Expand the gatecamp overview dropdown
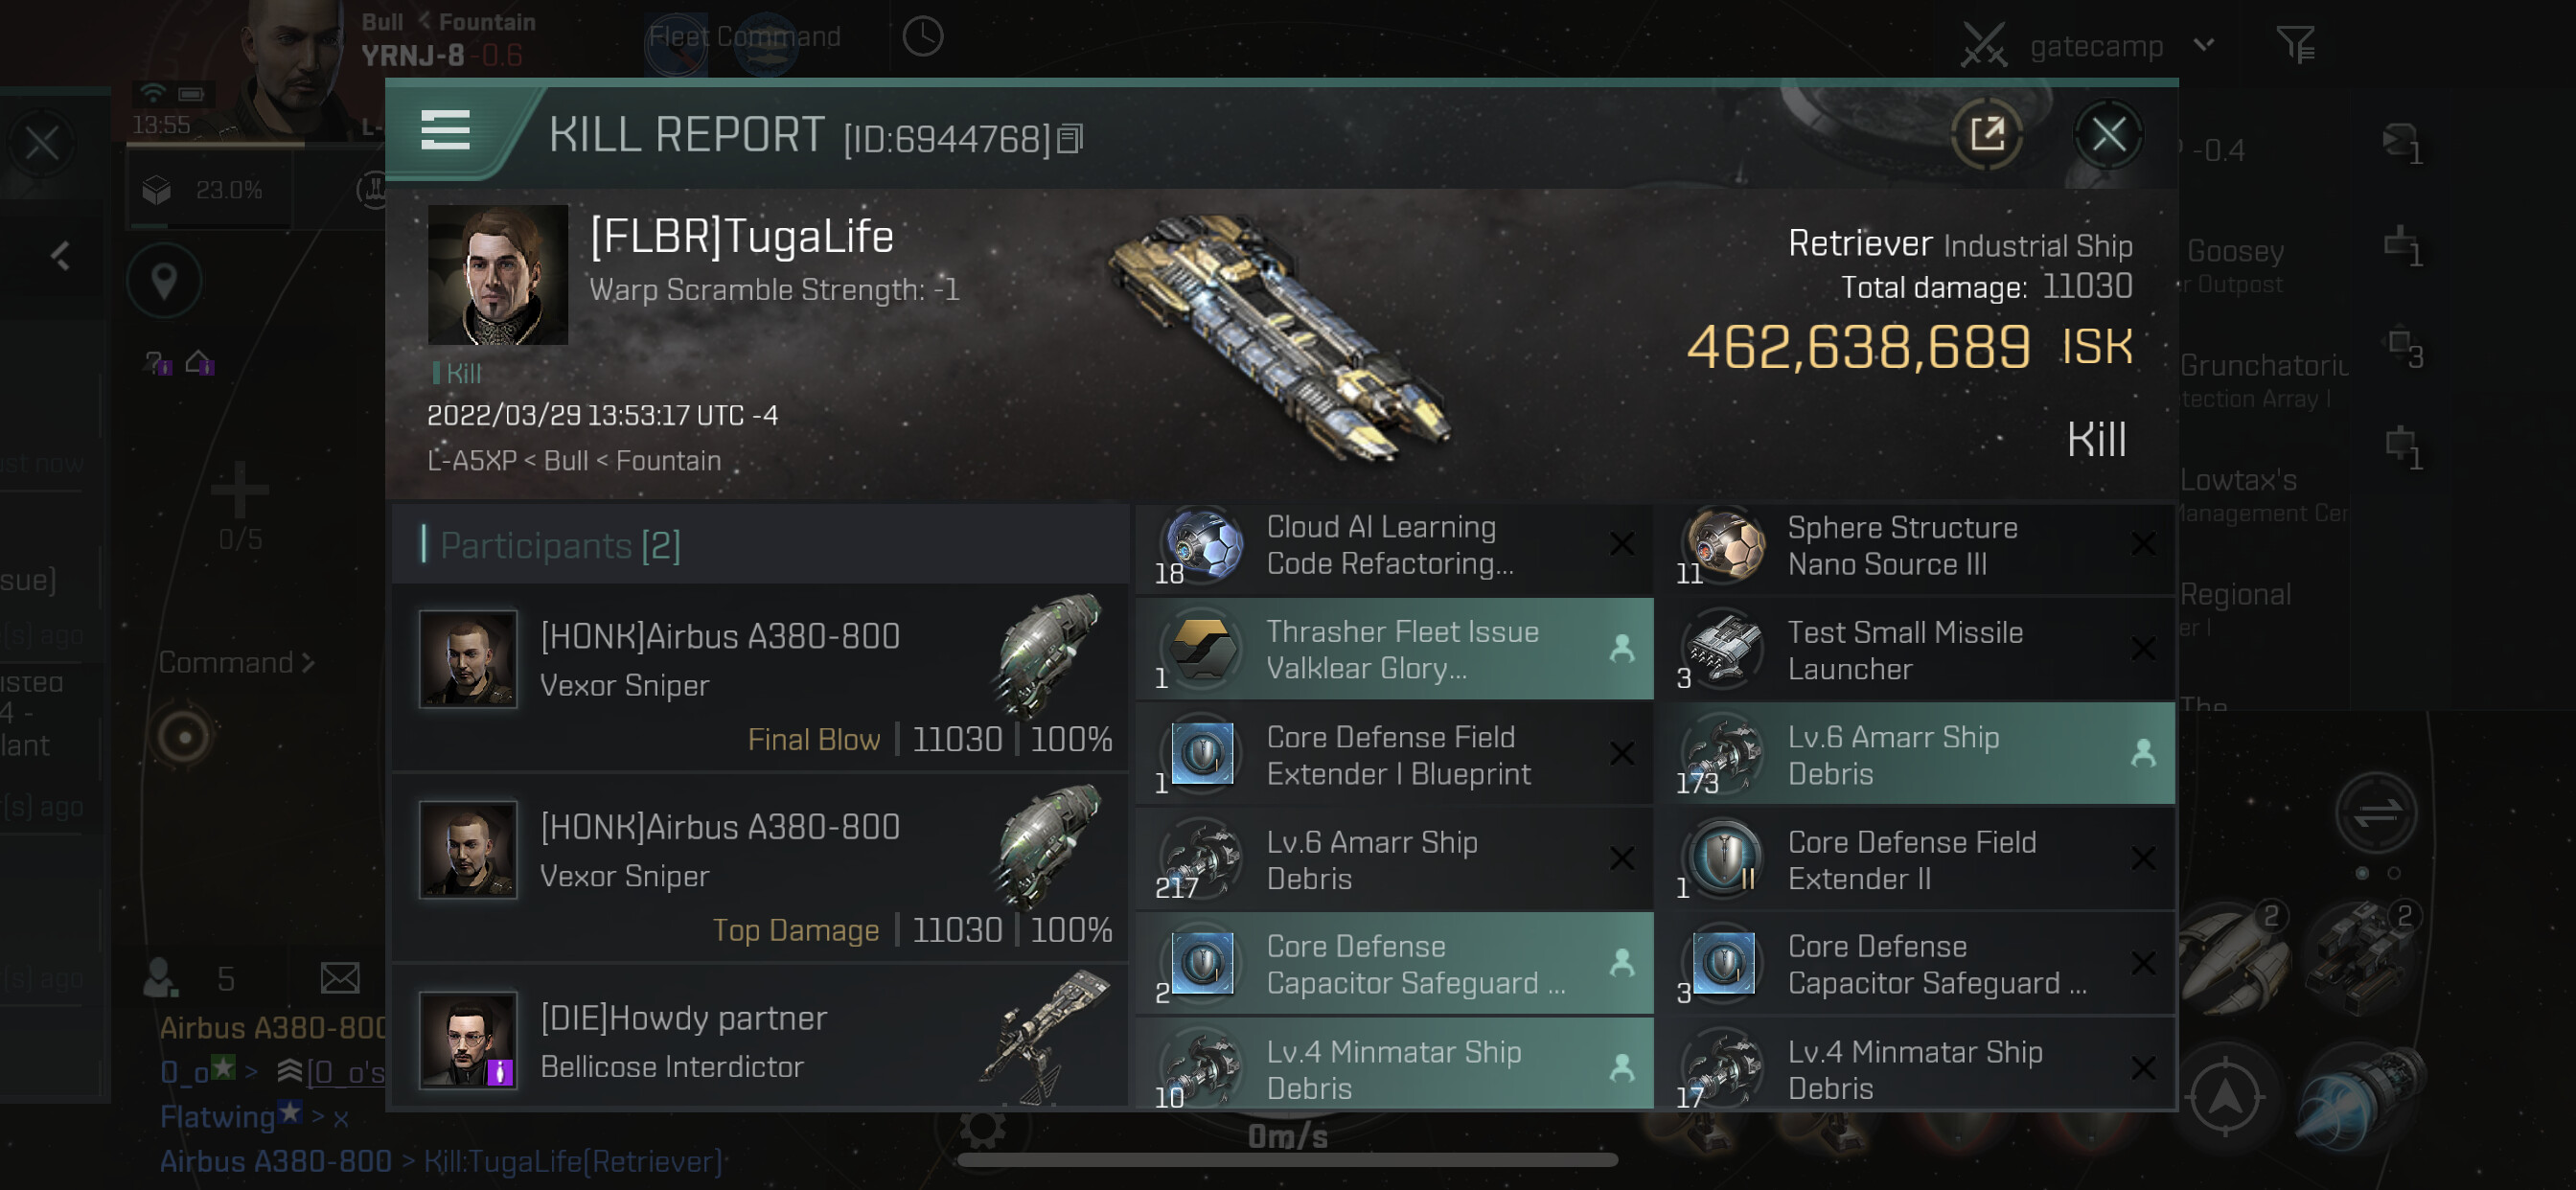 pyautogui.click(x=2205, y=45)
